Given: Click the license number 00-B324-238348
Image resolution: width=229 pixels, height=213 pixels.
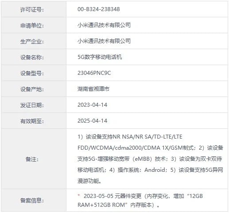Looking at the screenshot, I should click(x=99, y=9).
